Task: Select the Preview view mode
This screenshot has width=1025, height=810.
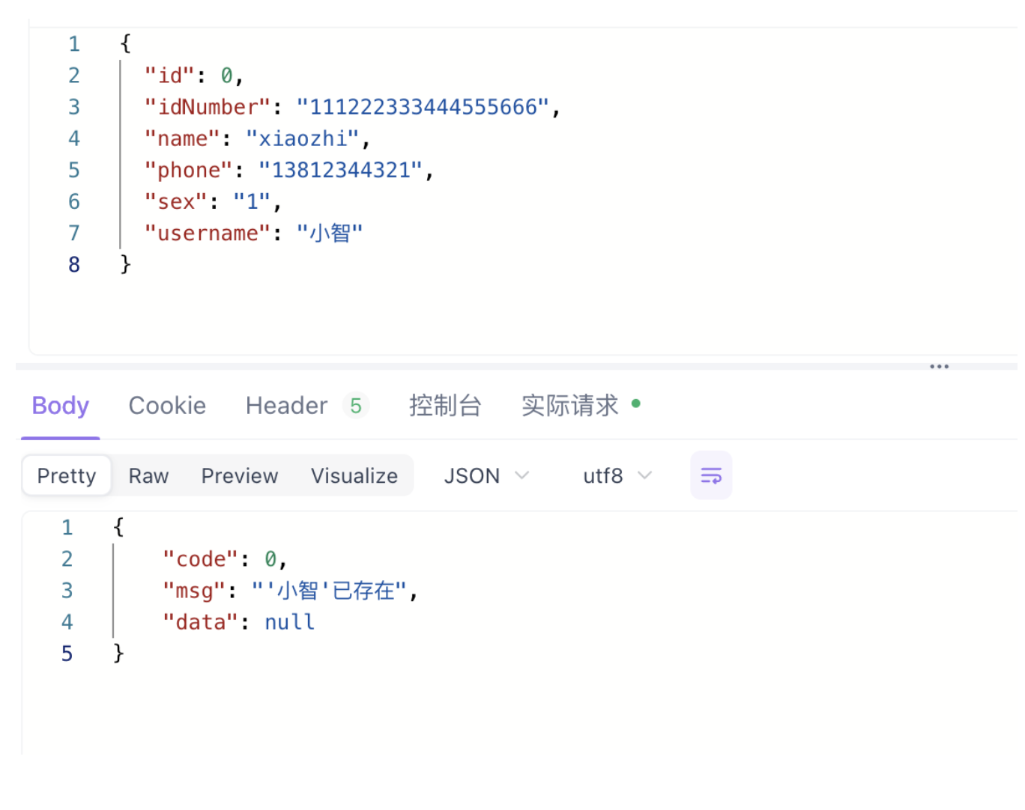Action: pos(240,476)
